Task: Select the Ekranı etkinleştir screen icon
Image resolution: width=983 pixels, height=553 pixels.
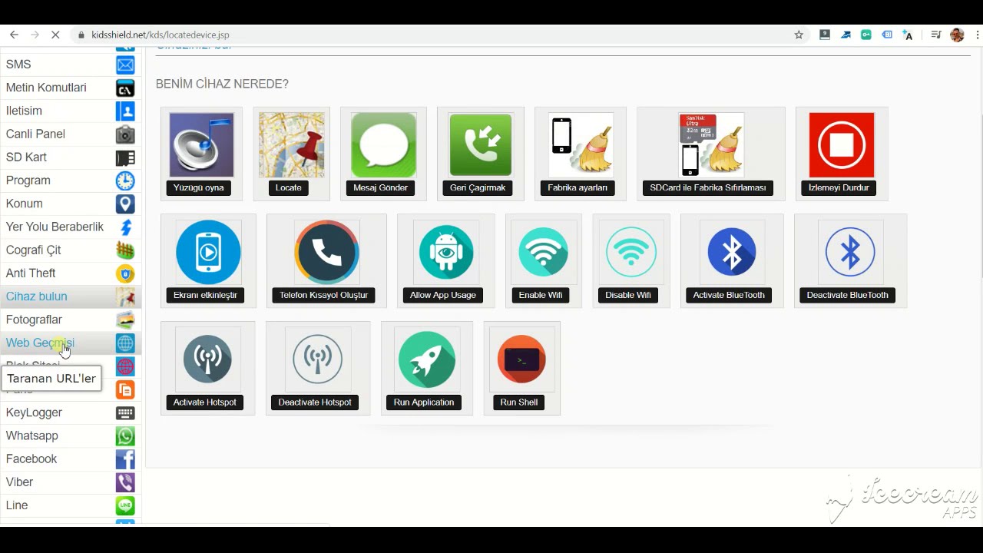Action: (x=207, y=252)
